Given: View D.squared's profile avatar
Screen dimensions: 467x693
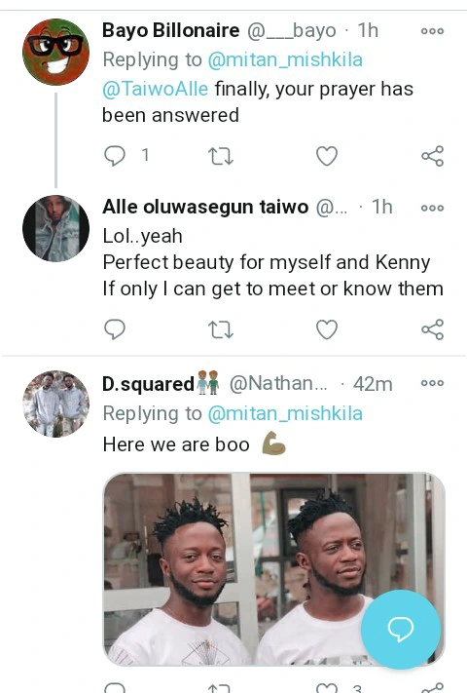Looking at the screenshot, I should pyautogui.click(x=56, y=404).
